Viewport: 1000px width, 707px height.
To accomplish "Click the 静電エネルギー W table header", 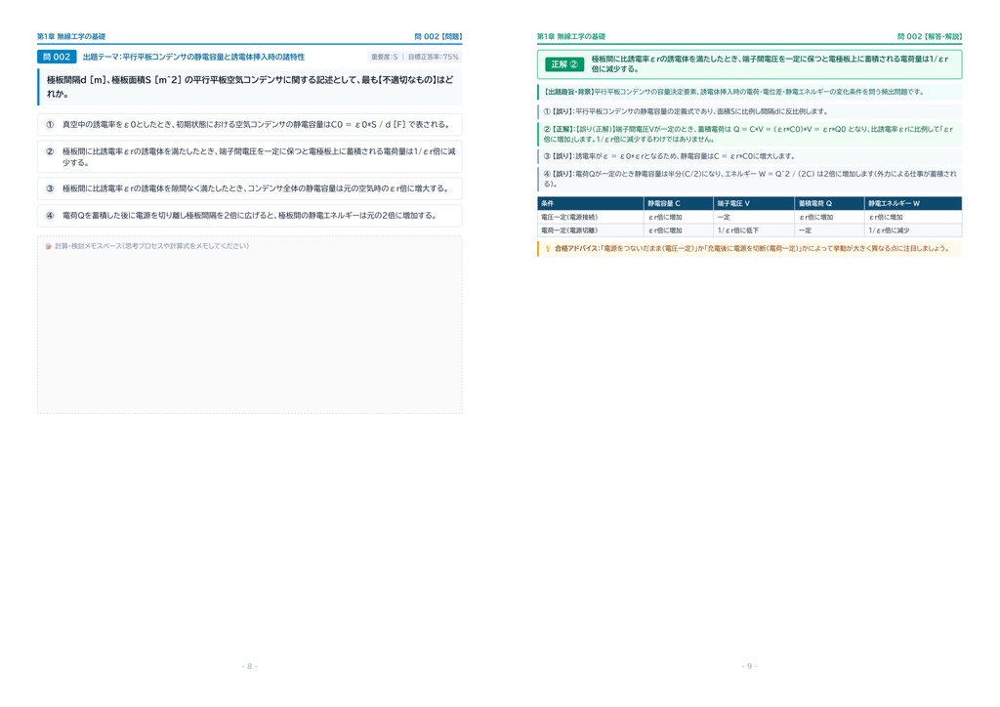I will [x=913, y=203].
